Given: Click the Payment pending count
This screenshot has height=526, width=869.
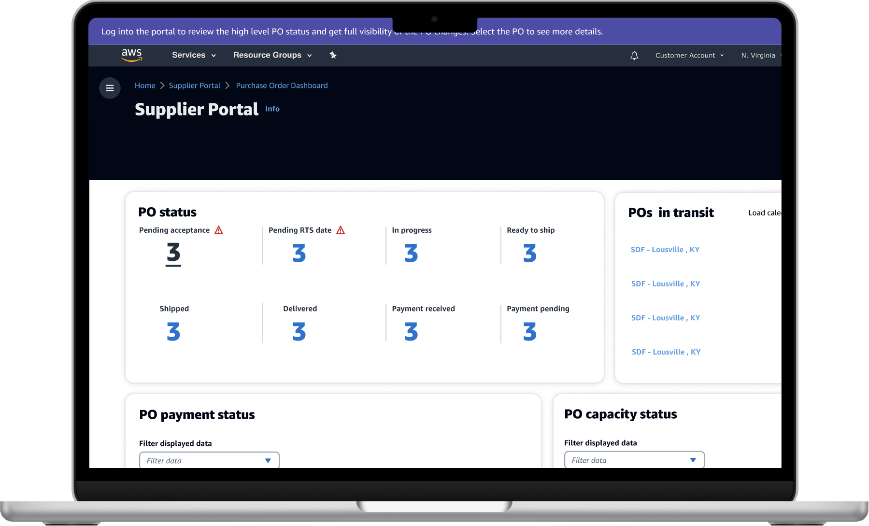Looking at the screenshot, I should (x=529, y=332).
